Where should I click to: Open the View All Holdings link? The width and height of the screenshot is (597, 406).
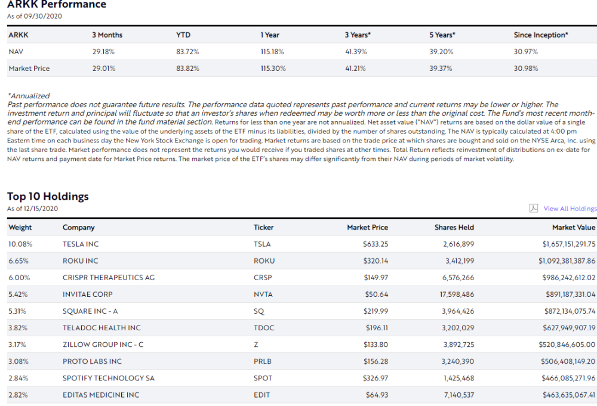[570, 209]
